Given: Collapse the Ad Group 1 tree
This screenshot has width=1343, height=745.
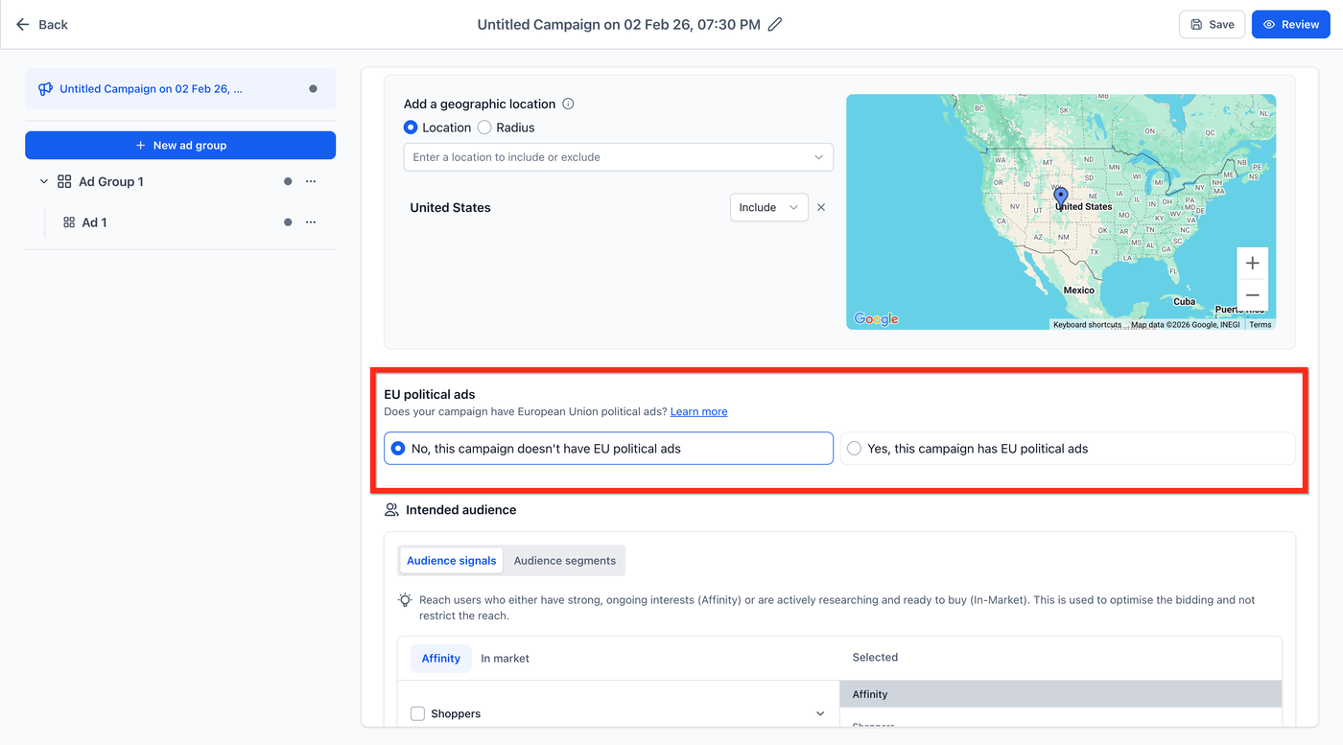Looking at the screenshot, I should pyautogui.click(x=44, y=181).
